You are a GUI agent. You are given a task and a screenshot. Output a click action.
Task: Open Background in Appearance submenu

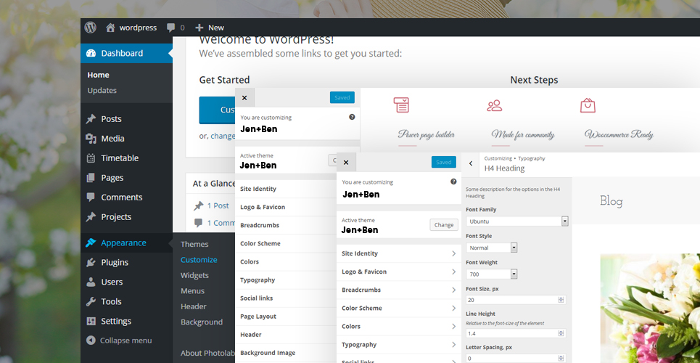[202, 322]
